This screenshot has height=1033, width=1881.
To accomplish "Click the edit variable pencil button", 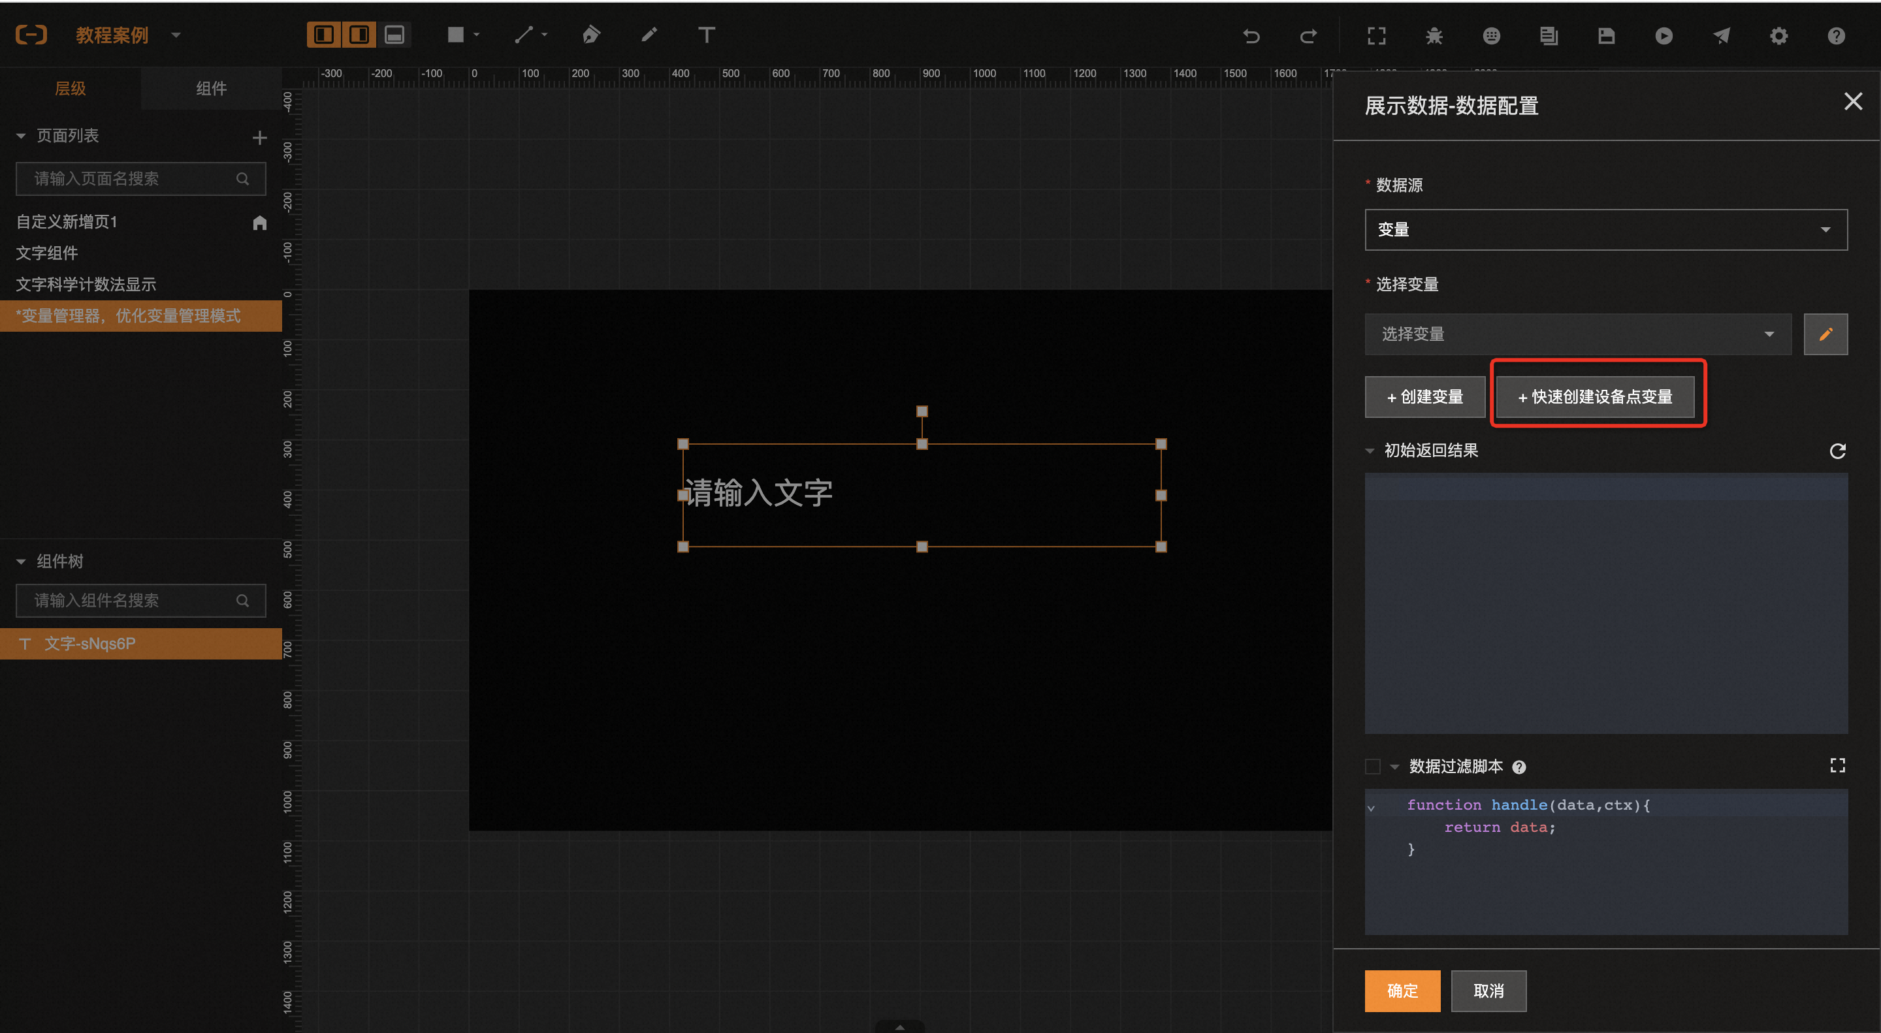I will tap(1825, 334).
